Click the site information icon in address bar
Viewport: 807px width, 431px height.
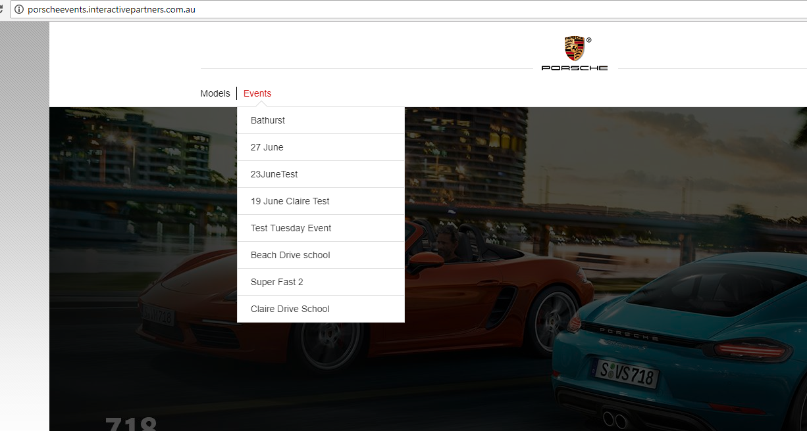pyautogui.click(x=18, y=9)
